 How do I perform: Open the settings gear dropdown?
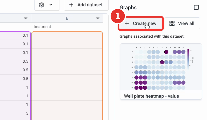[x=47, y=5]
